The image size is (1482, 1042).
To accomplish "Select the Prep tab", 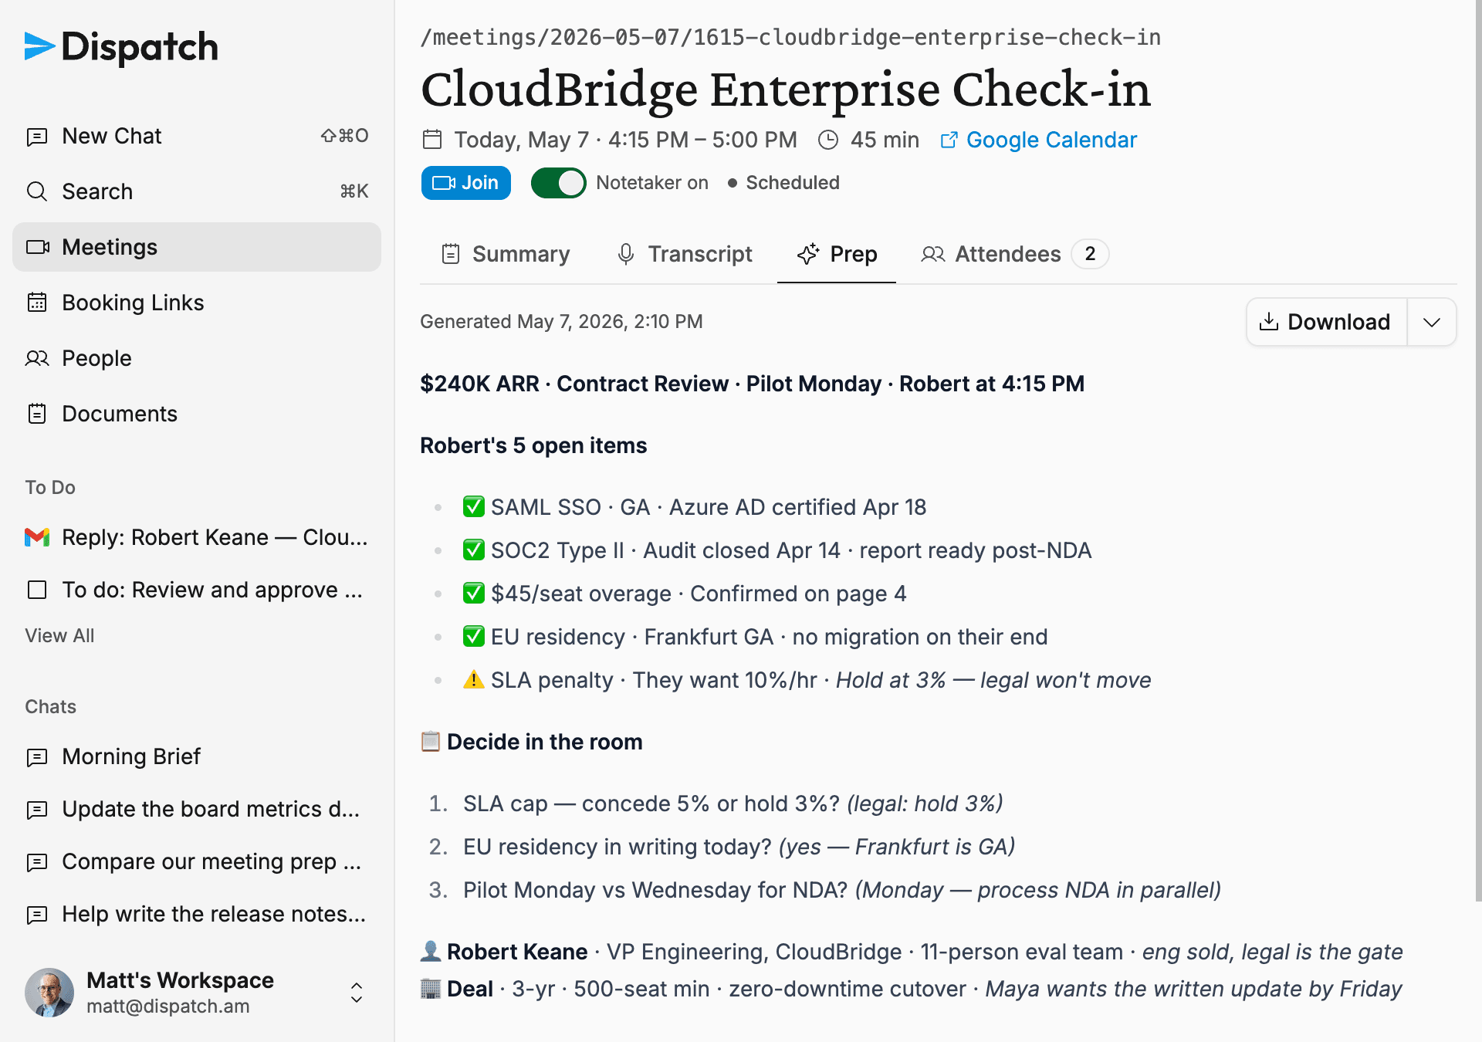I will (x=837, y=254).
